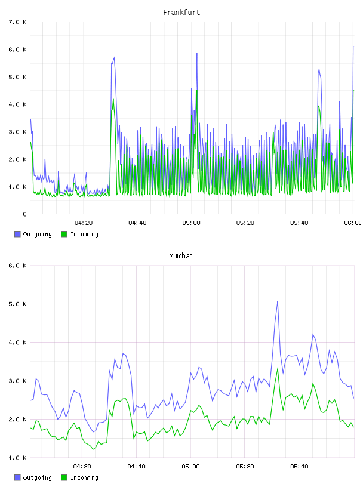Click the Mumbai outgoing peak near 05:32
Screen dimensions: 363x487
[x=278, y=301]
